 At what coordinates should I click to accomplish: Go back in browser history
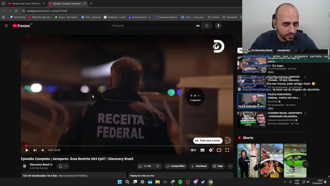point(4,11)
